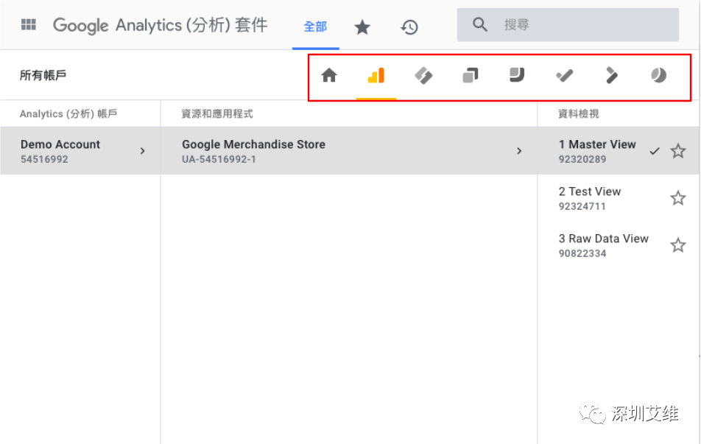
Task: Click view ID 92324711
Action: click(x=582, y=206)
